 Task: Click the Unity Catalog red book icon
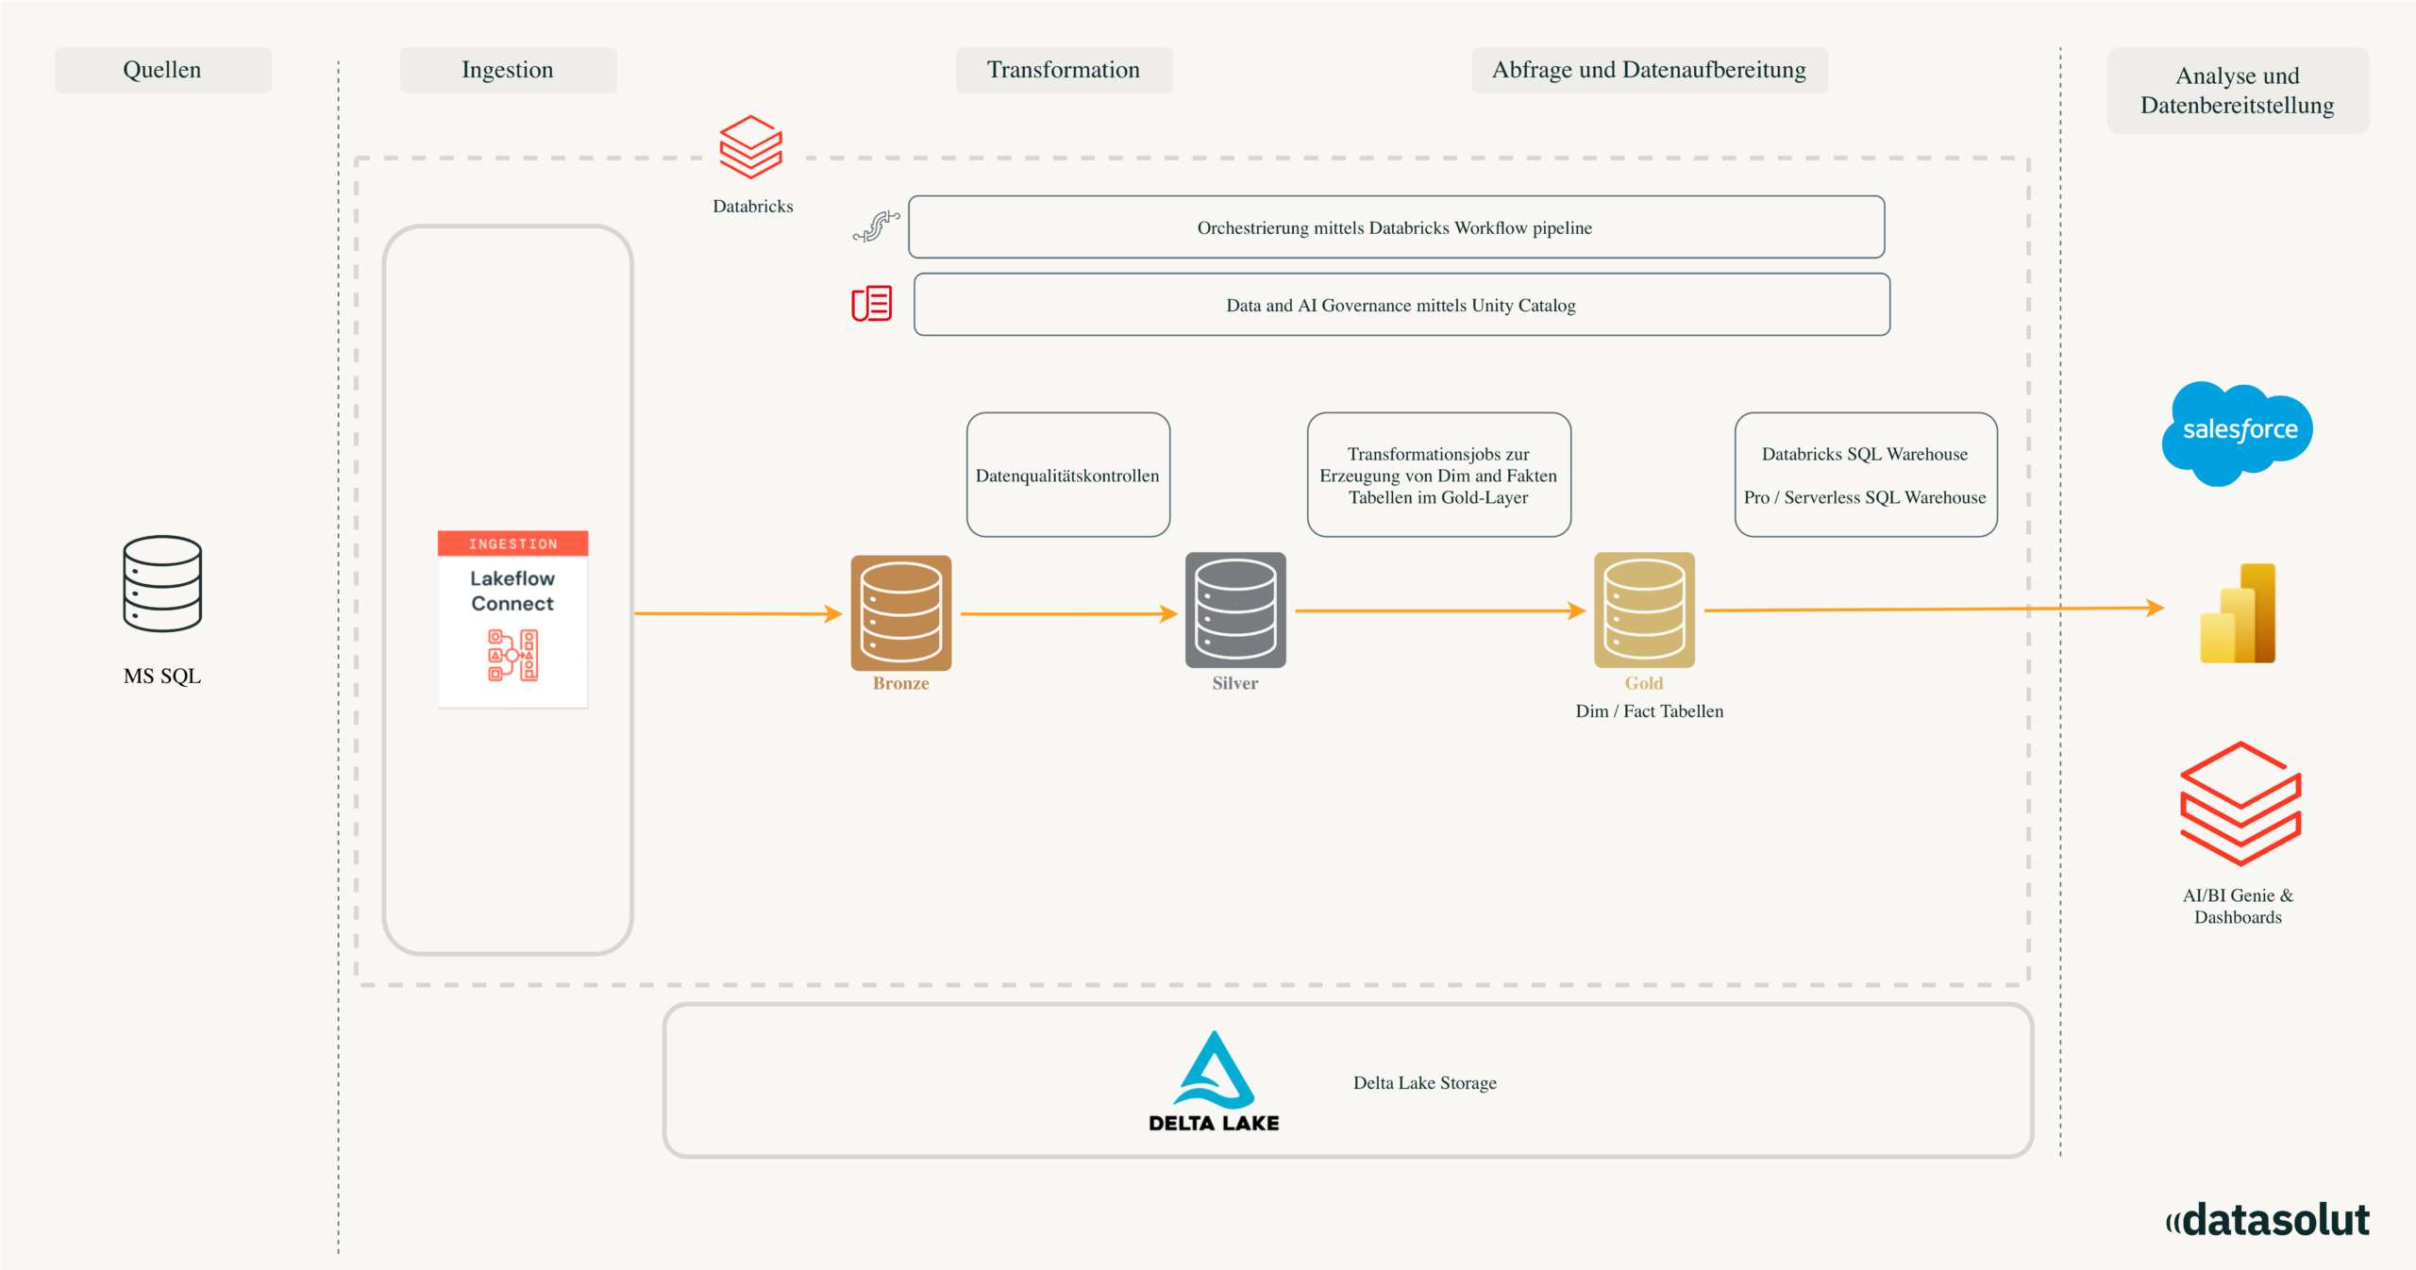tap(871, 304)
